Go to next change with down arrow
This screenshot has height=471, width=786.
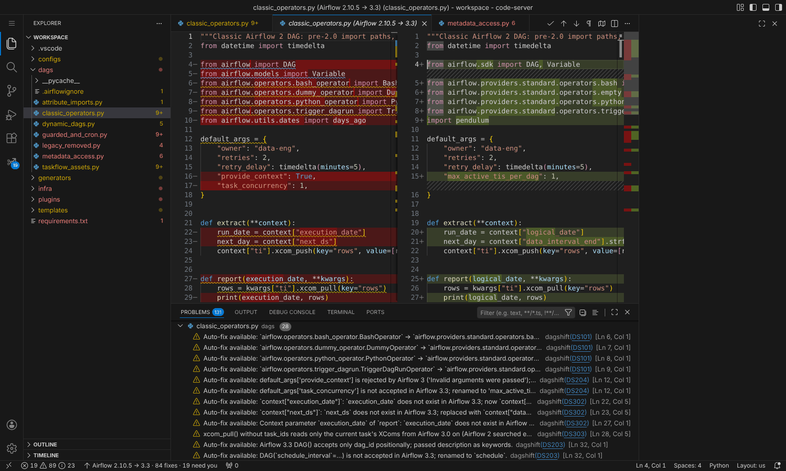click(576, 23)
